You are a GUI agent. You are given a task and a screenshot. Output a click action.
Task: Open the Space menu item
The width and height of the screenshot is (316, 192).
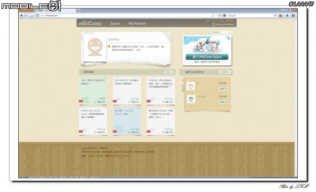115,23
